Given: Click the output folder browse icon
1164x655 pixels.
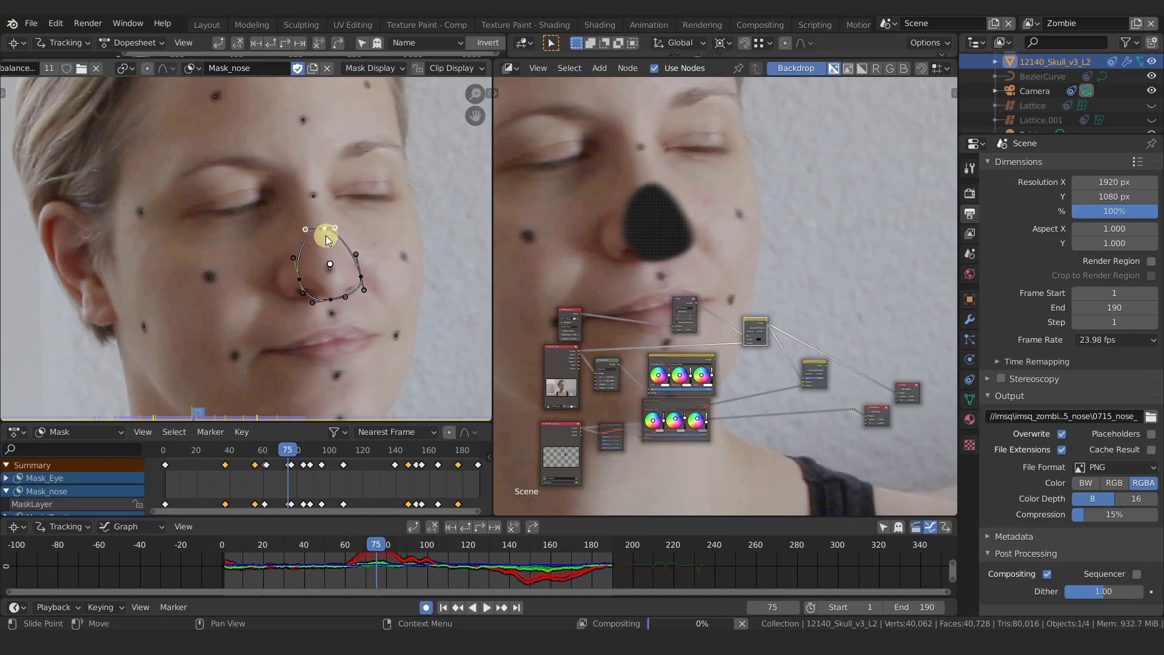Looking at the screenshot, I should [1151, 417].
